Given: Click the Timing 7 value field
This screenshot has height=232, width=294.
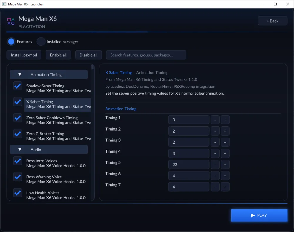Looking at the screenshot, I should point(189,187).
